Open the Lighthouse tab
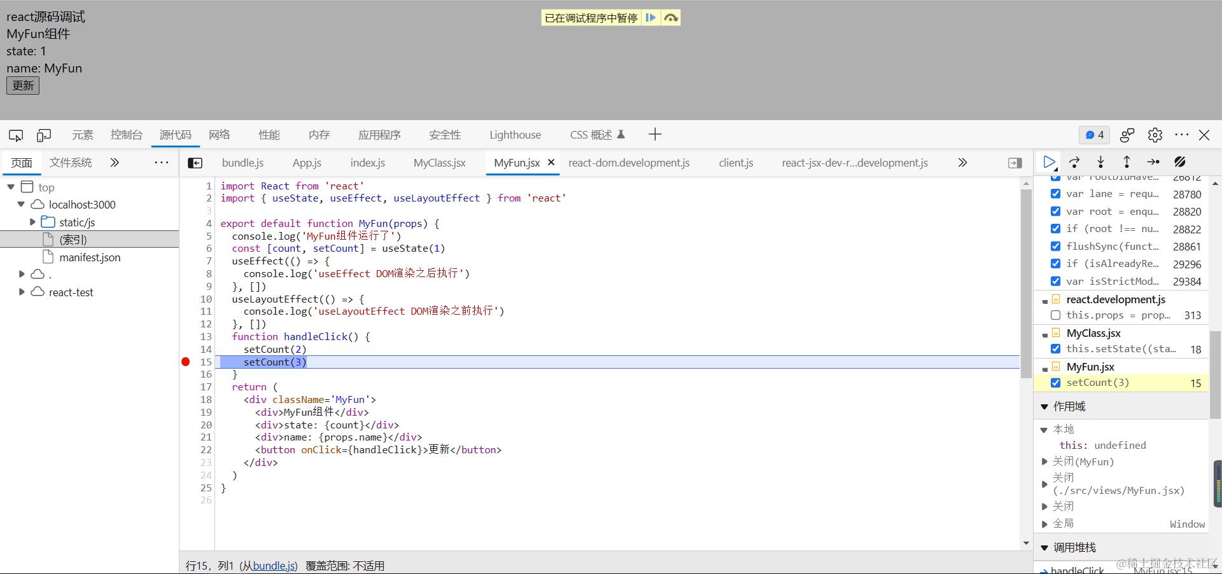 (x=515, y=135)
